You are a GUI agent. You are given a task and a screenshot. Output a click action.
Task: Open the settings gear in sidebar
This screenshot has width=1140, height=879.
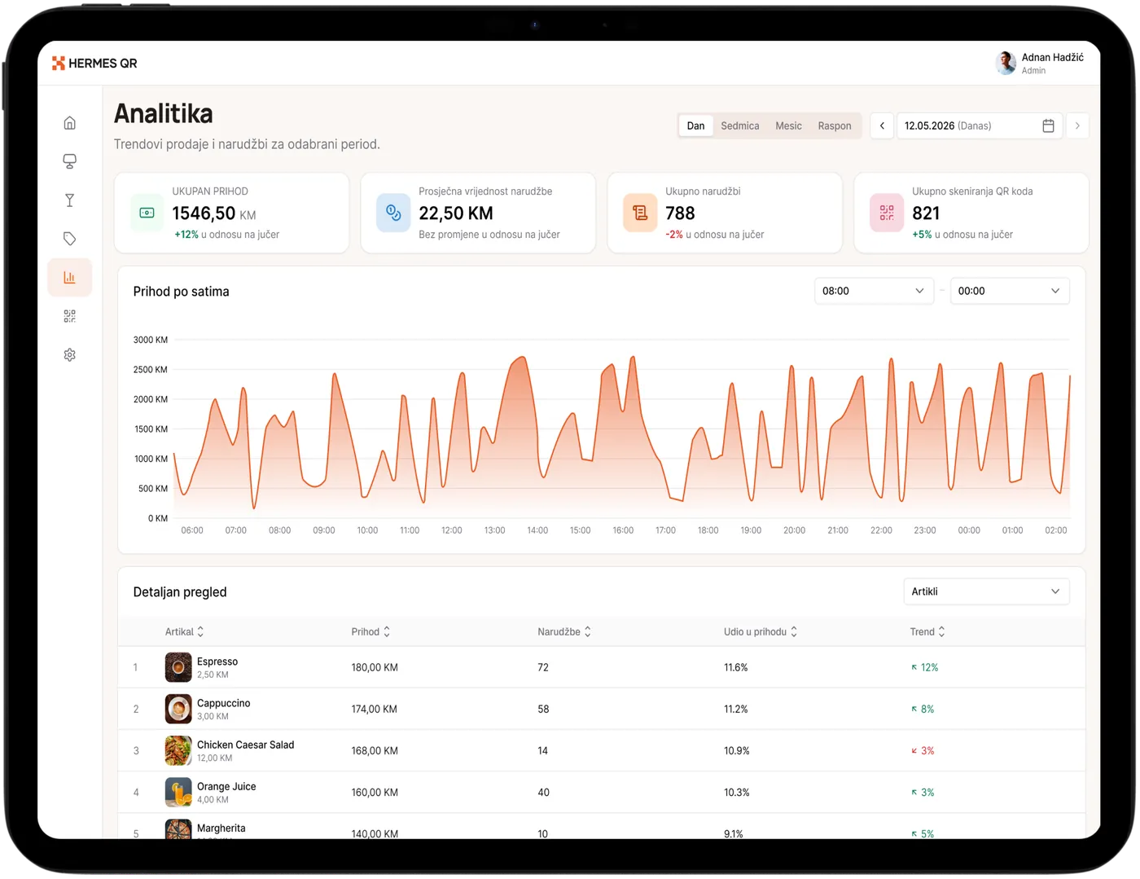pyautogui.click(x=70, y=355)
